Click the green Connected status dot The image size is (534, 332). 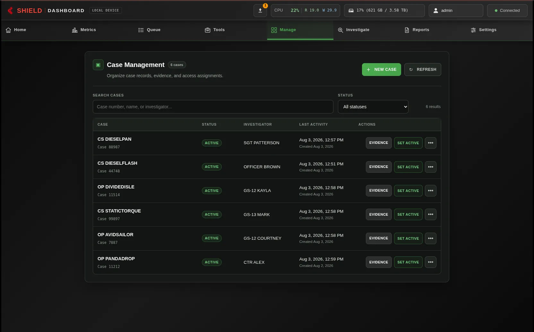coord(496,11)
